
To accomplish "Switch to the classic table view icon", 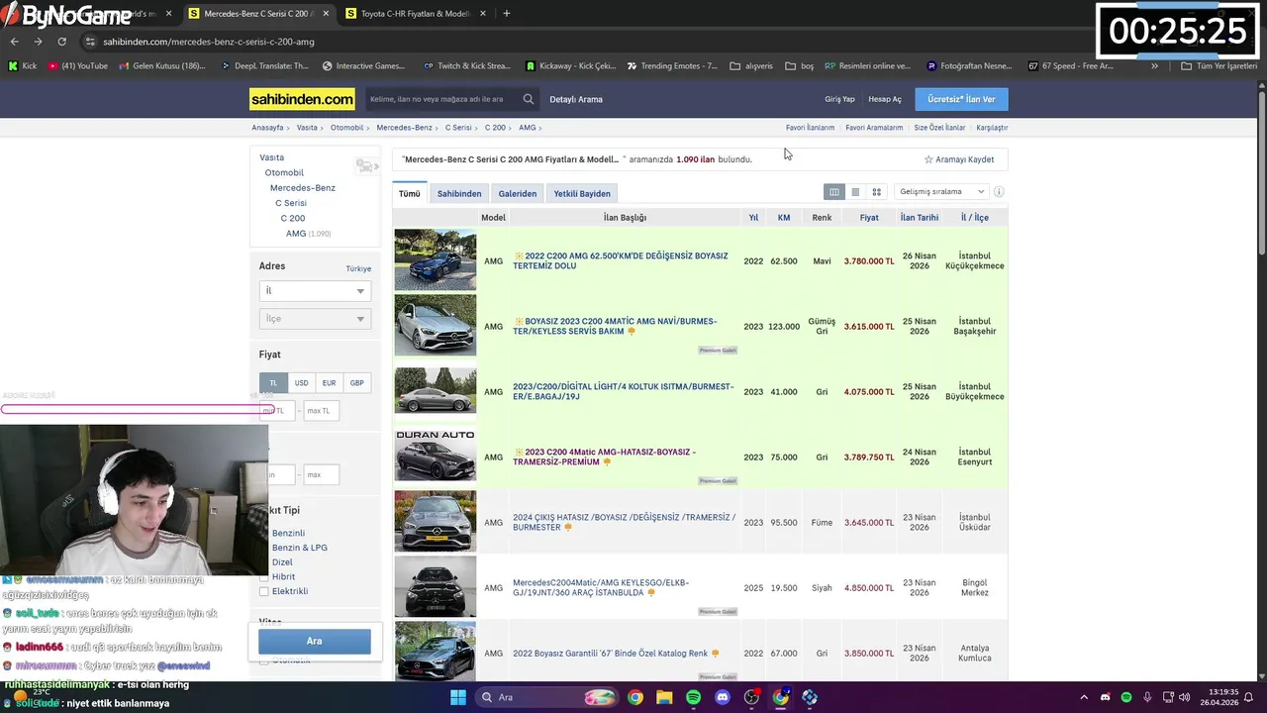I will click(x=834, y=192).
